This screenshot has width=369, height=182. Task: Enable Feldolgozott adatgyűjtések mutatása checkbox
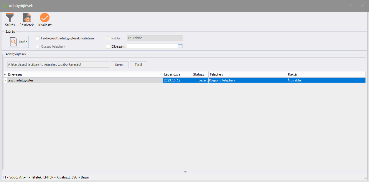38,38
